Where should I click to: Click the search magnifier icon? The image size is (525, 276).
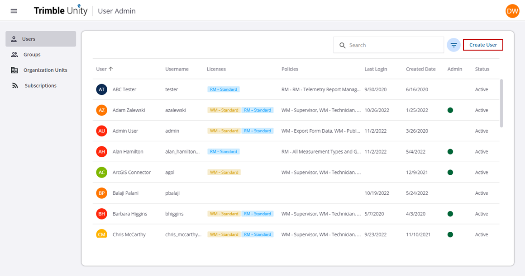(x=343, y=45)
